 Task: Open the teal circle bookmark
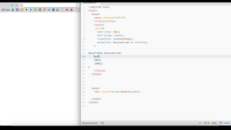point(13,10)
